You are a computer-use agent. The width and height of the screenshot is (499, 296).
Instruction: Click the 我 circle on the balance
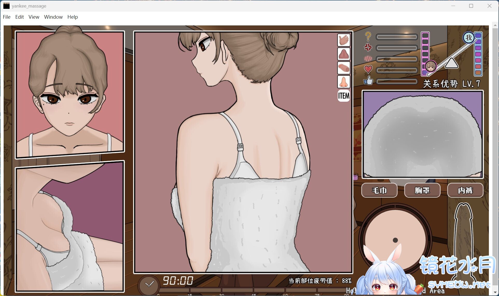(469, 38)
